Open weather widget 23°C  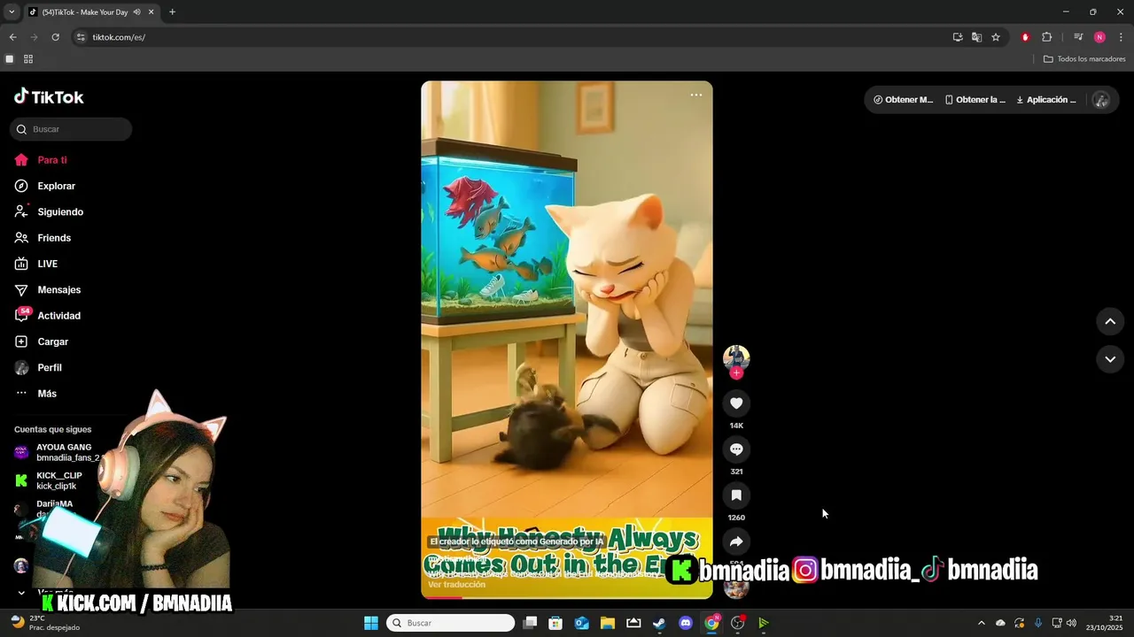tap(44, 623)
